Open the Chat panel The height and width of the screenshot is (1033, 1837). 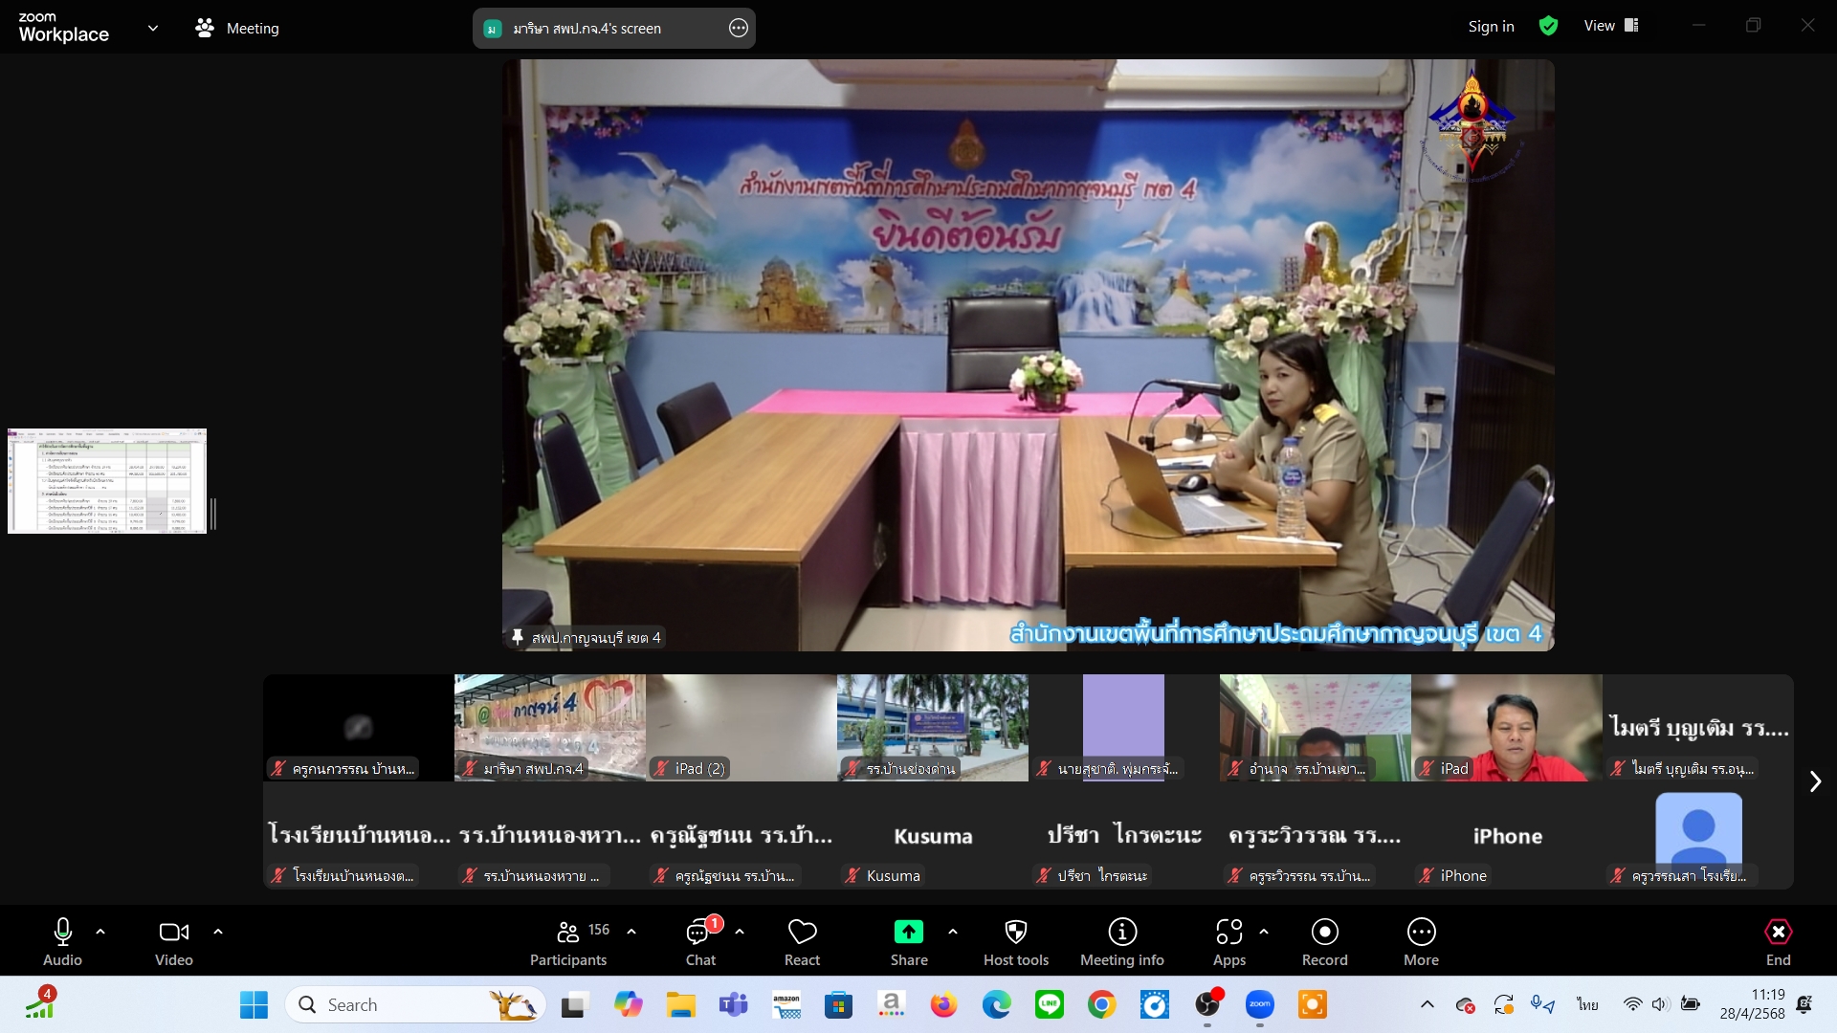[x=700, y=942]
